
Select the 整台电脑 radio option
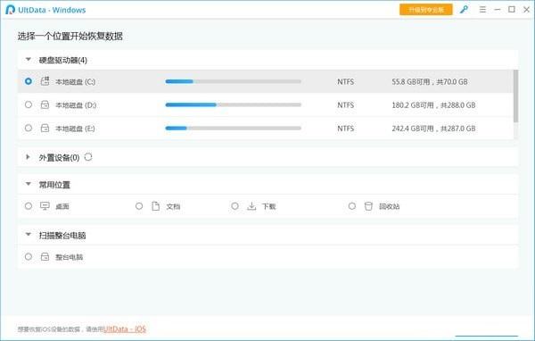pyautogui.click(x=29, y=256)
